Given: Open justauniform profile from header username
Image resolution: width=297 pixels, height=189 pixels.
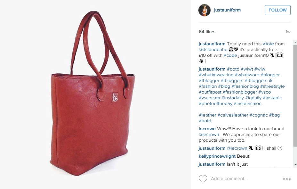Looking at the screenshot, I should (x=227, y=10).
